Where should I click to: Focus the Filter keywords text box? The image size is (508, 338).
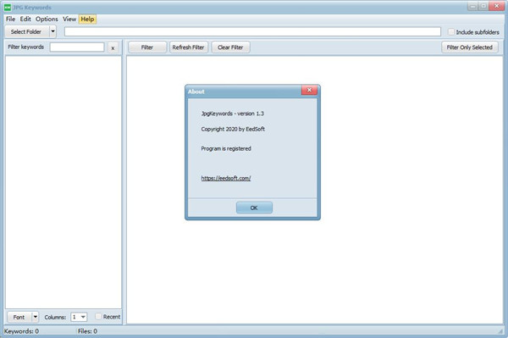coord(77,47)
